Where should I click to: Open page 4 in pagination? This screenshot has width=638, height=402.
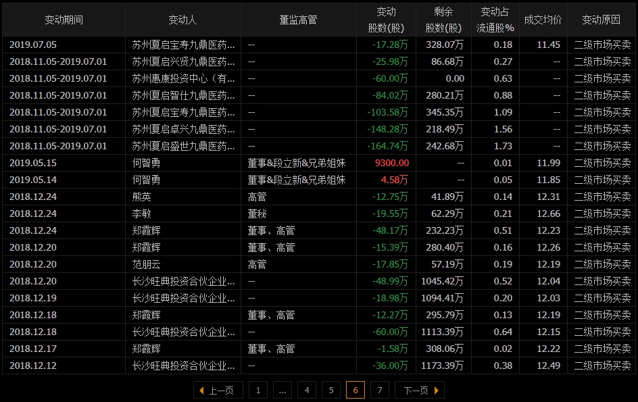coord(307,391)
